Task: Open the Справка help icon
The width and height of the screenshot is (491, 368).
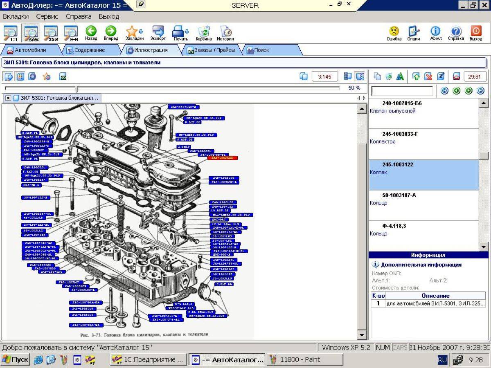Action: click(456, 33)
